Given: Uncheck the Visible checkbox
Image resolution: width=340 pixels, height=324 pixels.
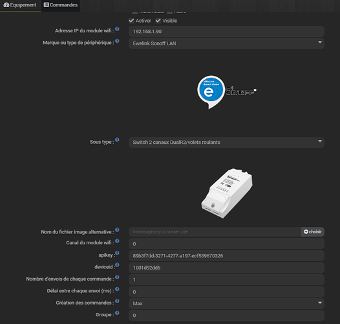Looking at the screenshot, I should pos(158,21).
